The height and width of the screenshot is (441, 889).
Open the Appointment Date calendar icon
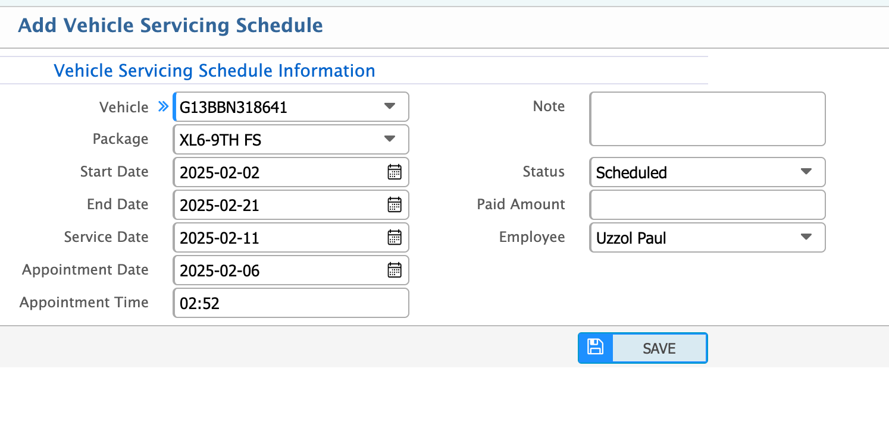pyautogui.click(x=395, y=270)
